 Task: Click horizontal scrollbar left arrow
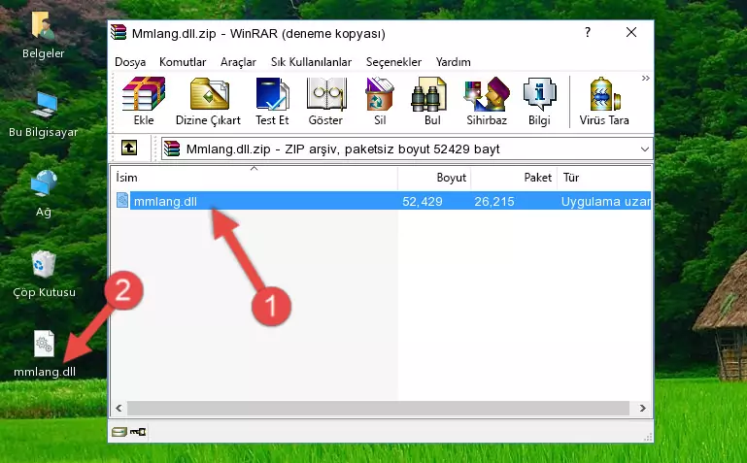tap(119, 408)
